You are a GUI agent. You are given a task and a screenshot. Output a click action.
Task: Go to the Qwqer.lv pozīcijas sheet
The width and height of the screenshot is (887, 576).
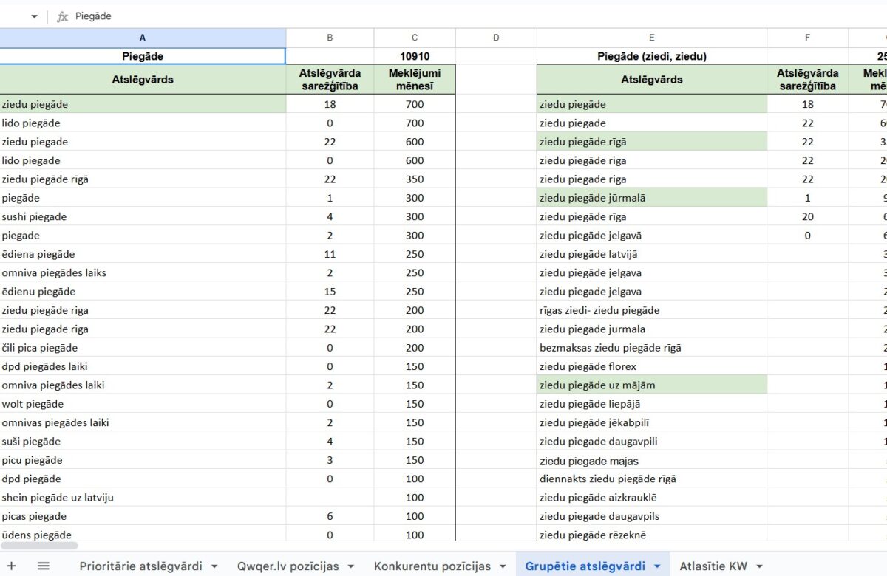click(288, 566)
